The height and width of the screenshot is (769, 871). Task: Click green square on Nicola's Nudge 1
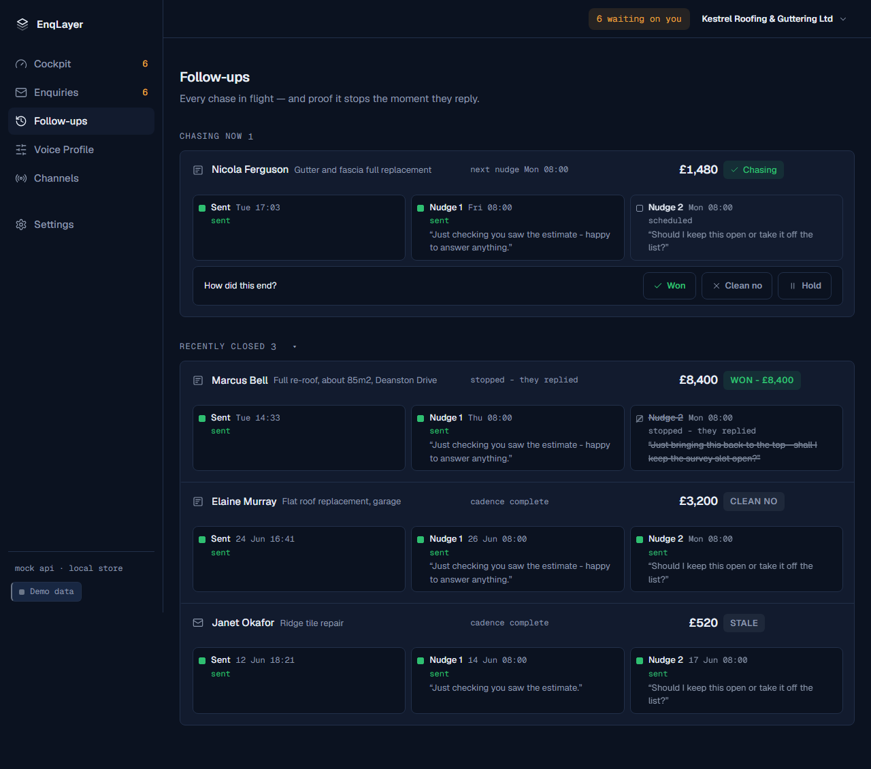[421, 208]
